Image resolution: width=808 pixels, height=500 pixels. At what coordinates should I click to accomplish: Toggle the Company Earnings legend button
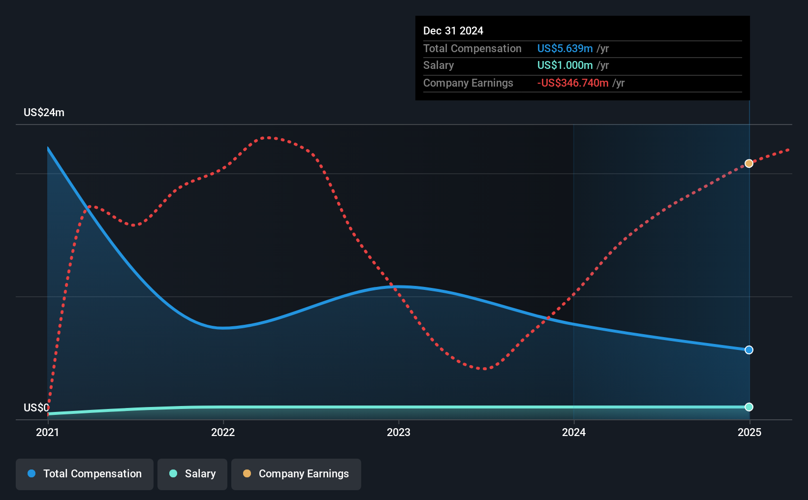296,474
